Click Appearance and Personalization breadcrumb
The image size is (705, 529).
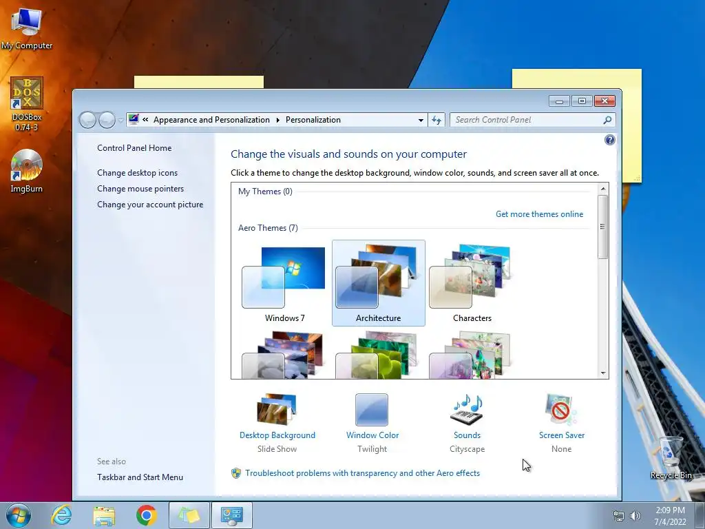click(211, 120)
